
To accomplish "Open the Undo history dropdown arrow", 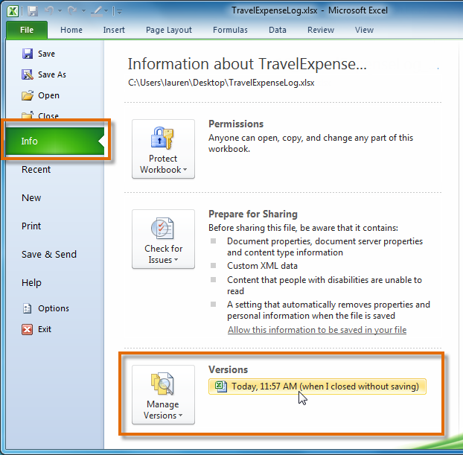I will coord(60,11).
